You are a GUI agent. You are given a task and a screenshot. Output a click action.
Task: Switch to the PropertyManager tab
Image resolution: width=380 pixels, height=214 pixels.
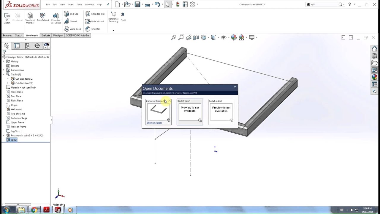[x=17, y=46]
